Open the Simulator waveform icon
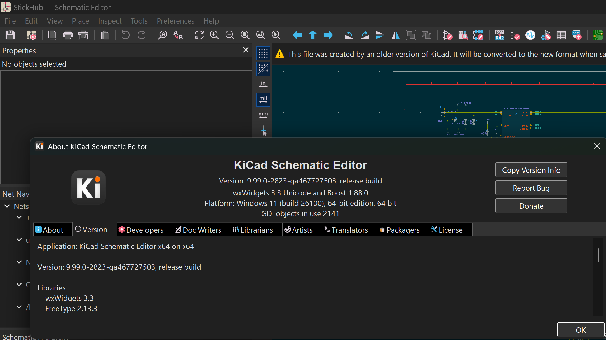 pos(530,35)
